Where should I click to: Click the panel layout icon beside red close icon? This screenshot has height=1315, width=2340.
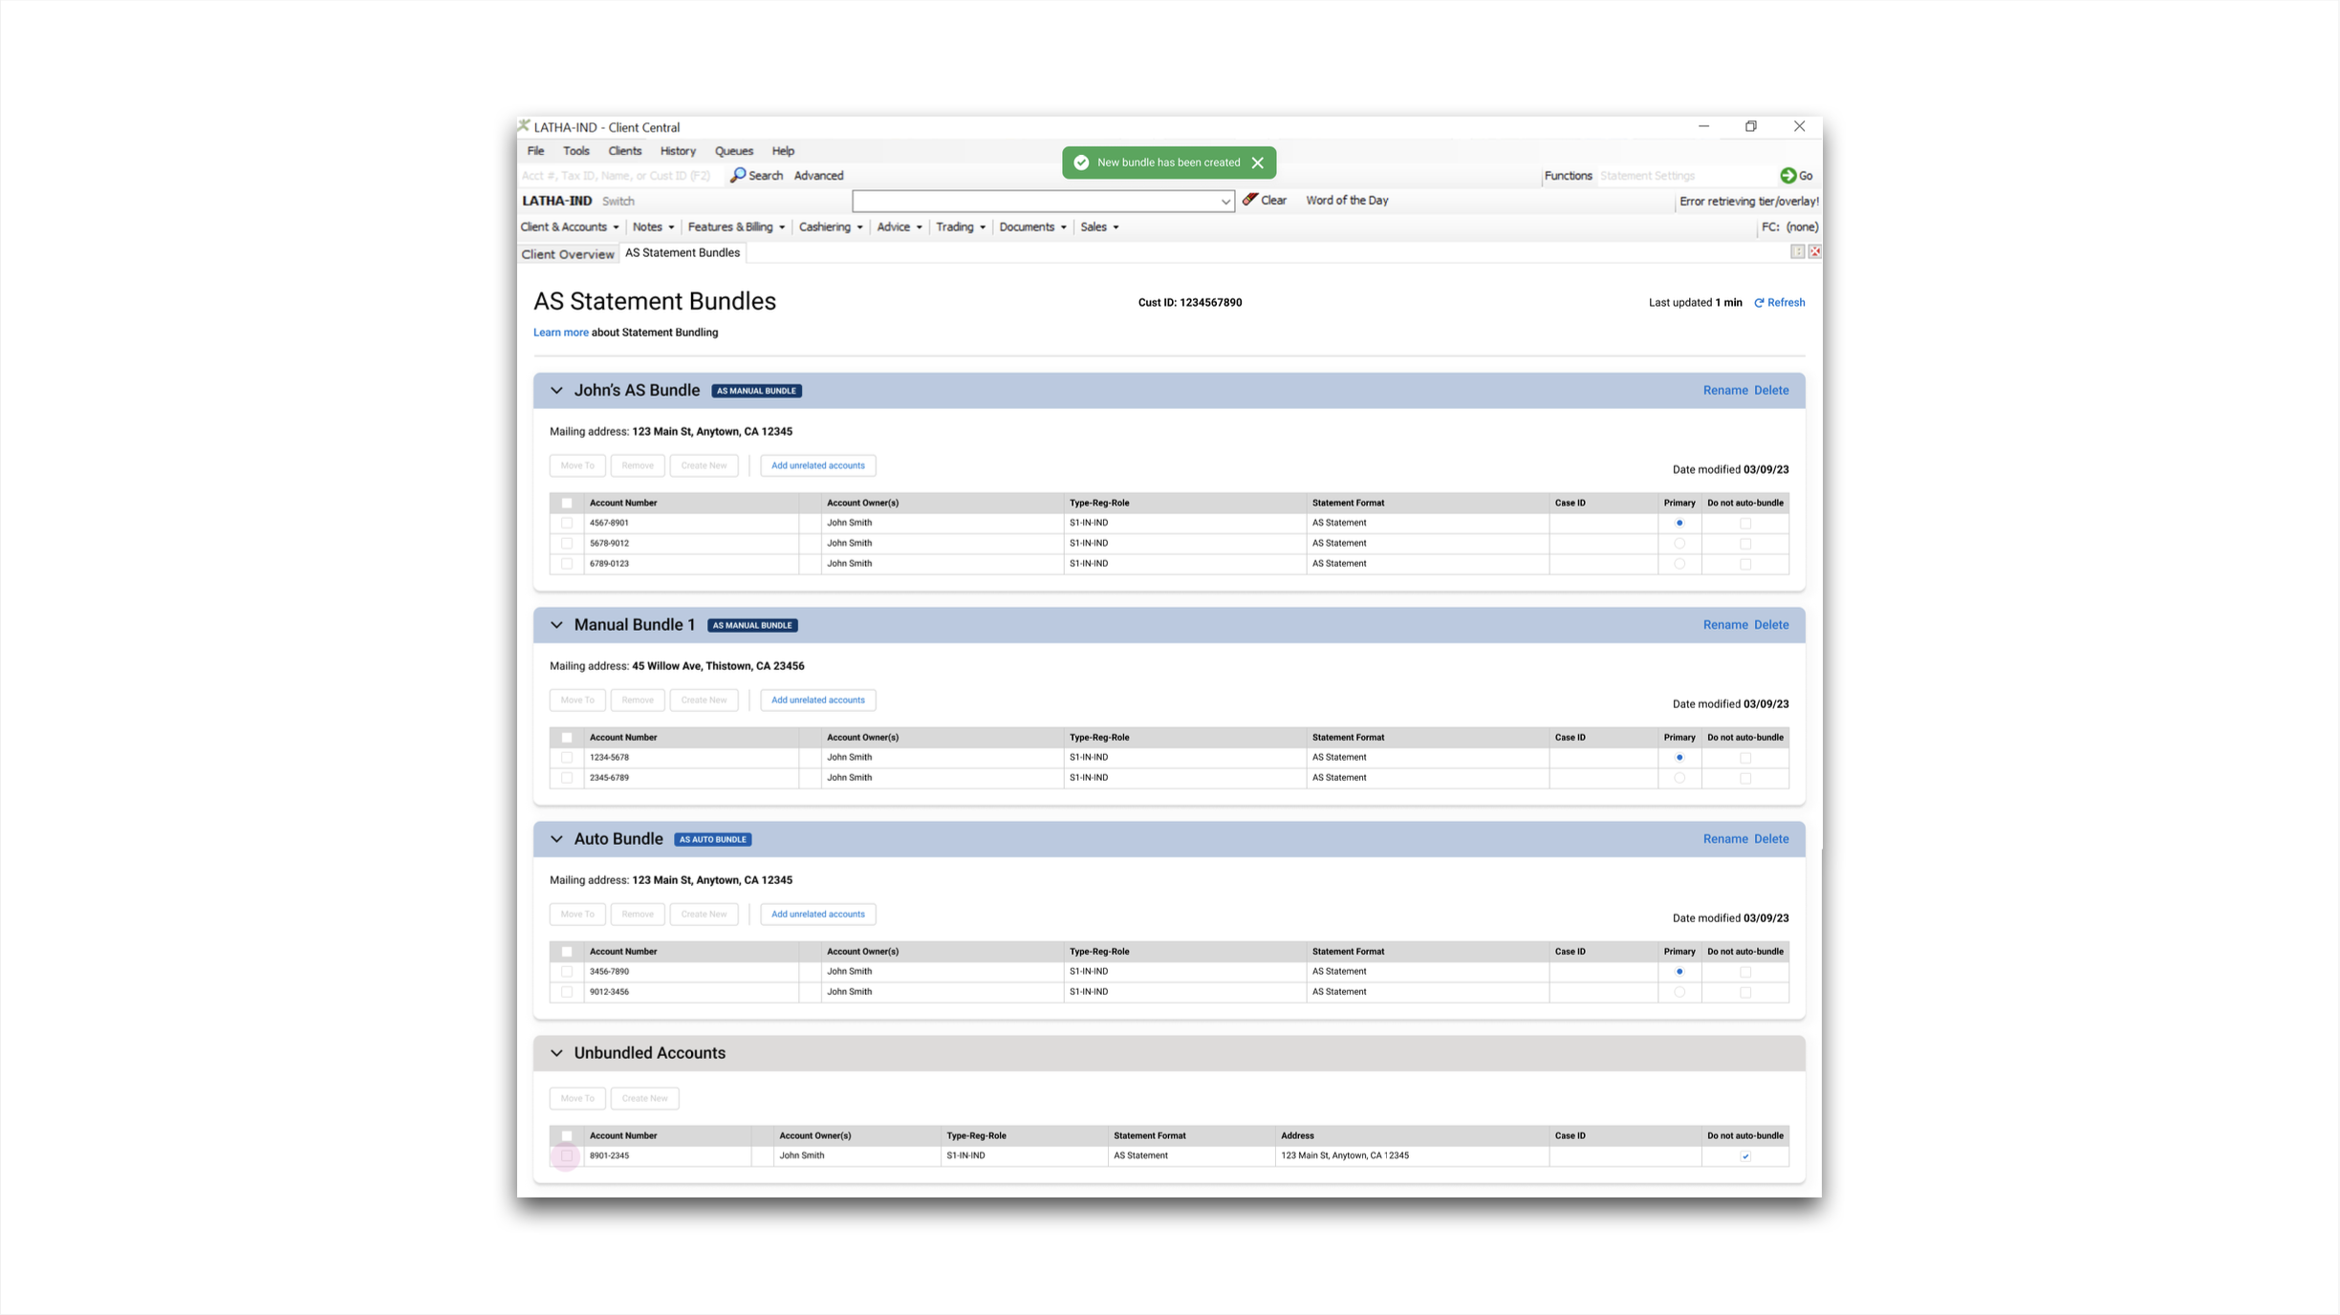tap(1797, 251)
